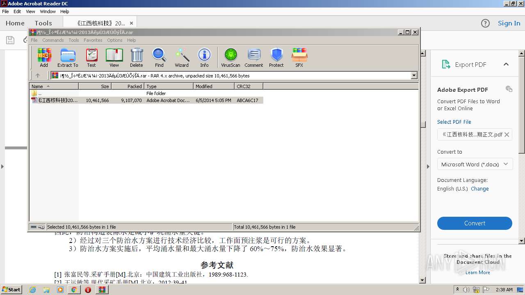Select the parent '..' folder row
The height and width of the screenshot is (295, 525).
click(146, 93)
